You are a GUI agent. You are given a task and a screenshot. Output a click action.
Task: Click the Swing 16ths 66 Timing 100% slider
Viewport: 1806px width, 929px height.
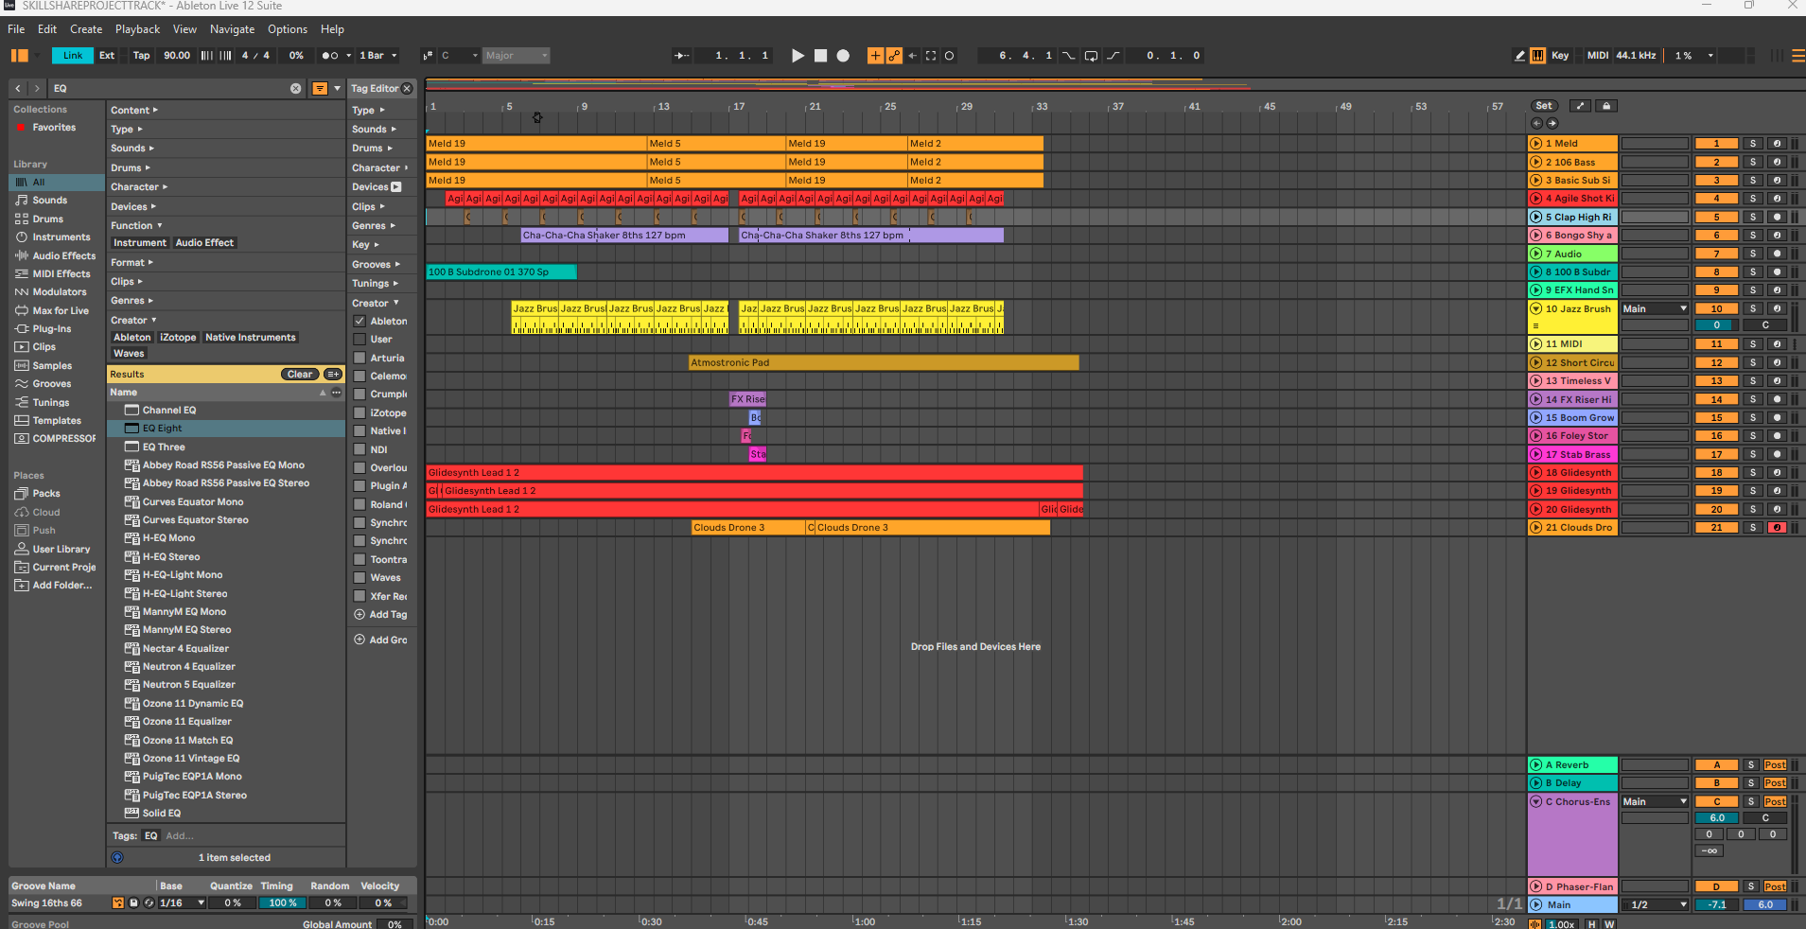point(282,903)
